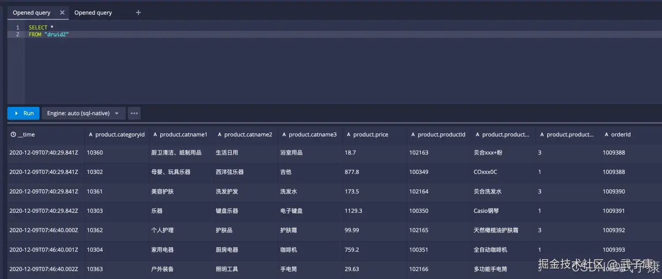The image size is (662, 279).
Task: Click the A icon next to the orderId column
Action: point(606,134)
